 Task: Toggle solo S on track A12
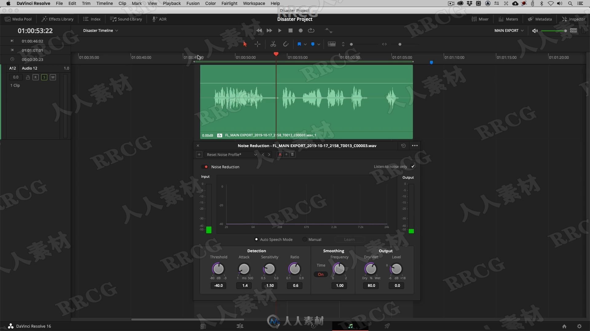[44, 77]
